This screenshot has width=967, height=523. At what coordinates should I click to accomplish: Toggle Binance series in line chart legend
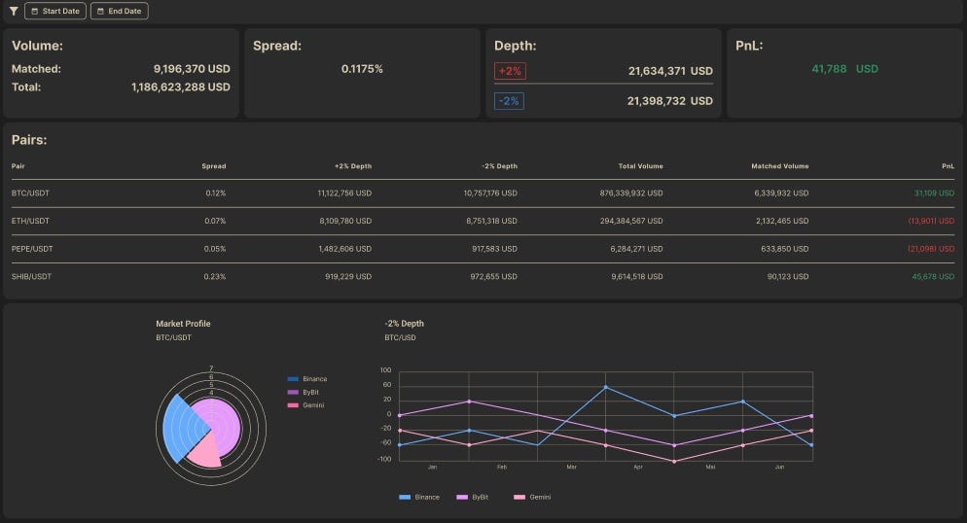[x=419, y=497]
